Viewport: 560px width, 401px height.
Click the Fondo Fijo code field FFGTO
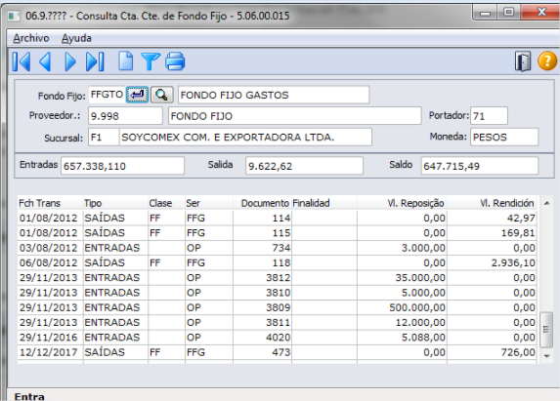(107, 95)
